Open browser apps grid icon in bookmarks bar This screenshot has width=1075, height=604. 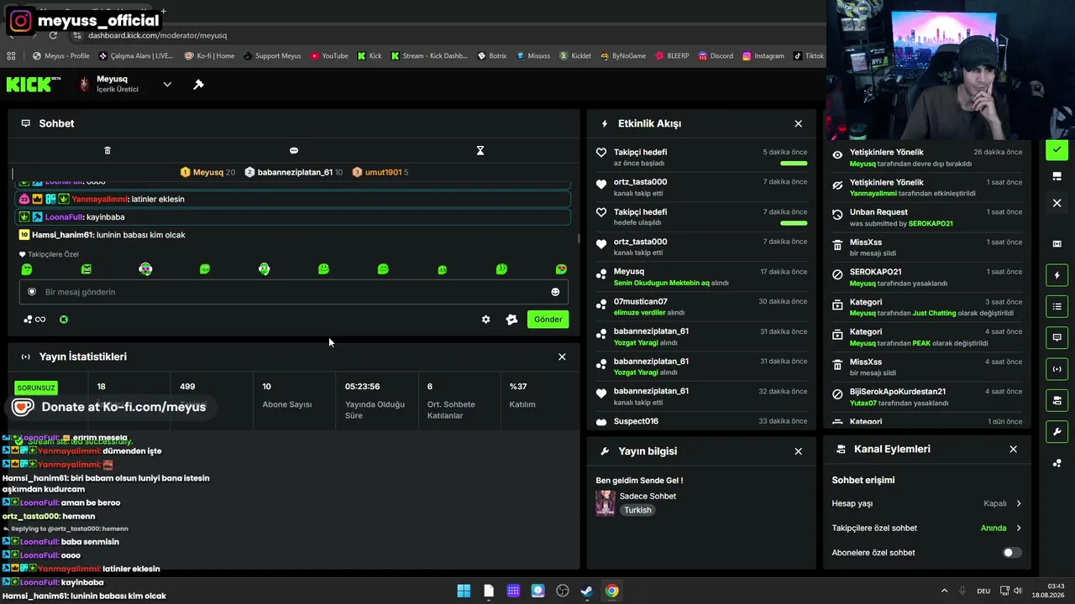click(11, 56)
